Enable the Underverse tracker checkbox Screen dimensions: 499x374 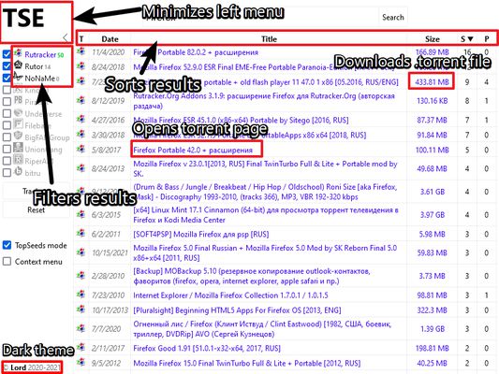[7, 113]
